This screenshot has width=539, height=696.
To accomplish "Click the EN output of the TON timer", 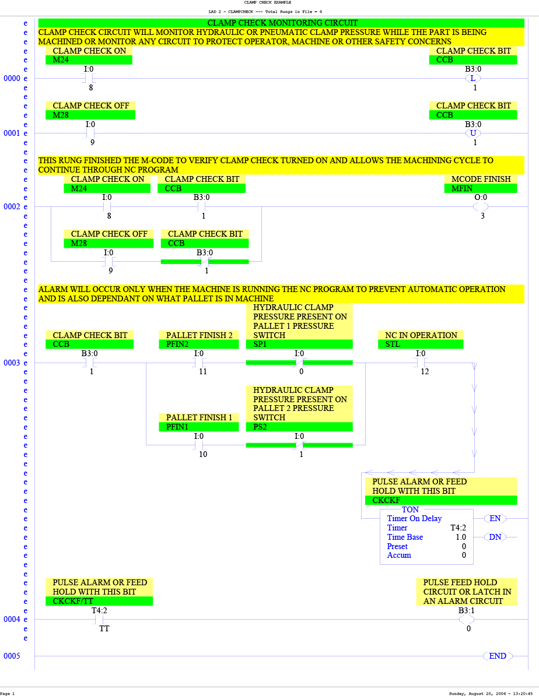I will pyautogui.click(x=495, y=518).
